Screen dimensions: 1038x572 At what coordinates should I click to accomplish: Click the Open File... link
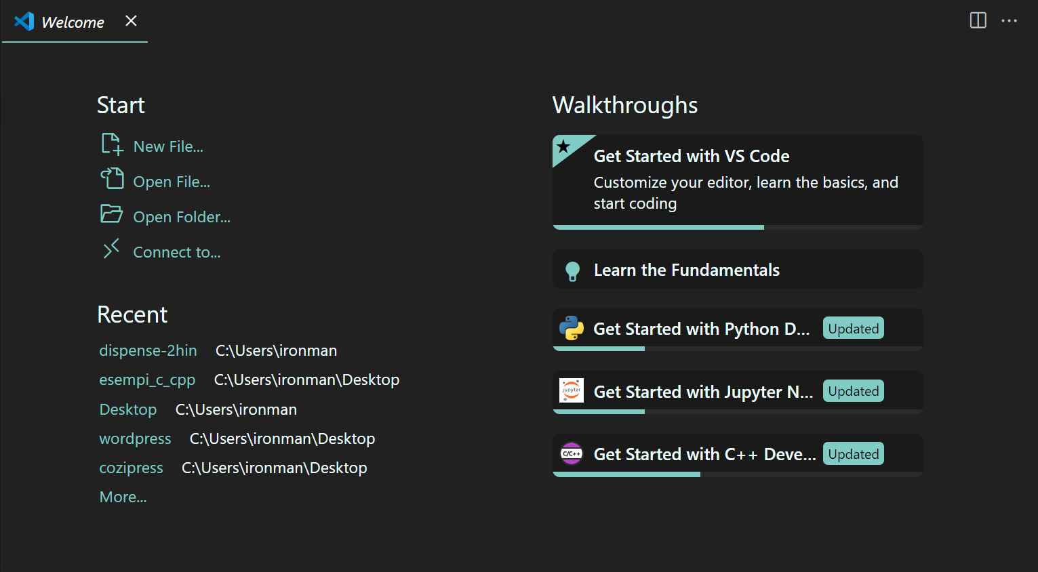click(172, 182)
